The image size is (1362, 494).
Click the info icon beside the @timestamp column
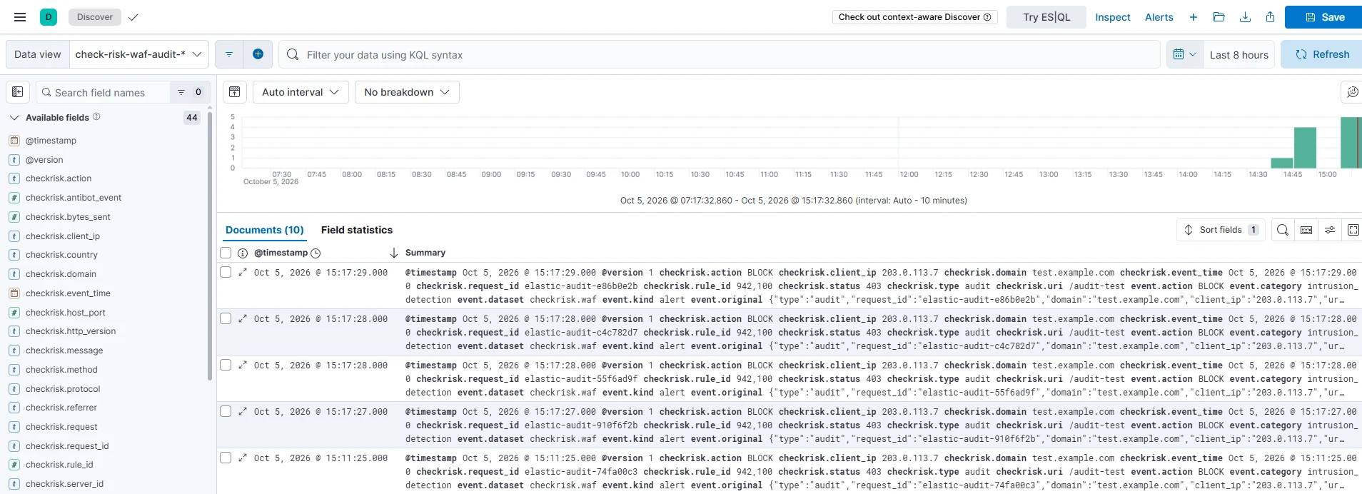[x=243, y=253]
